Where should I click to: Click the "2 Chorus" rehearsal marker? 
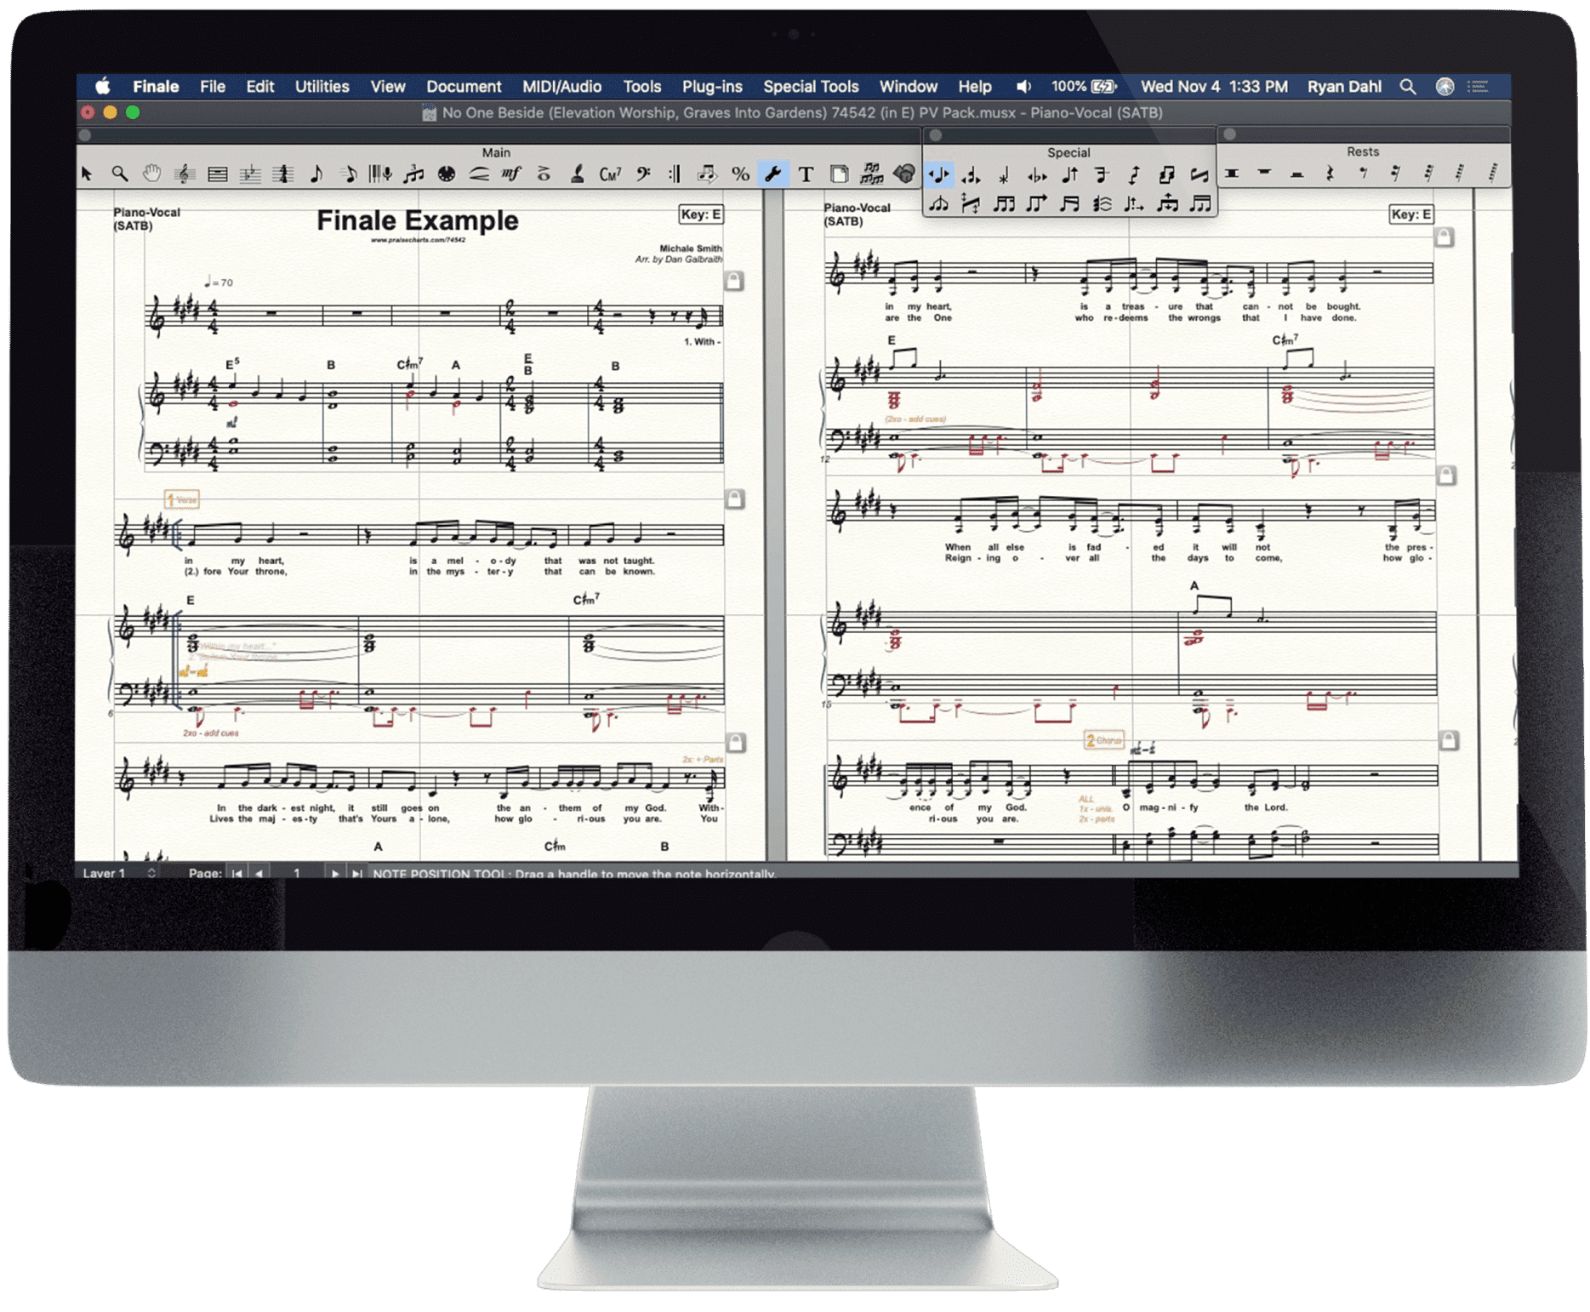click(1103, 740)
